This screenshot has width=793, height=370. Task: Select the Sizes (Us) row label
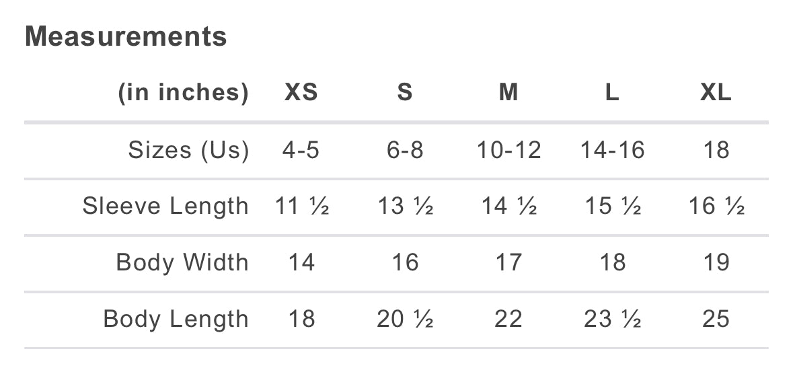(188, 150)
